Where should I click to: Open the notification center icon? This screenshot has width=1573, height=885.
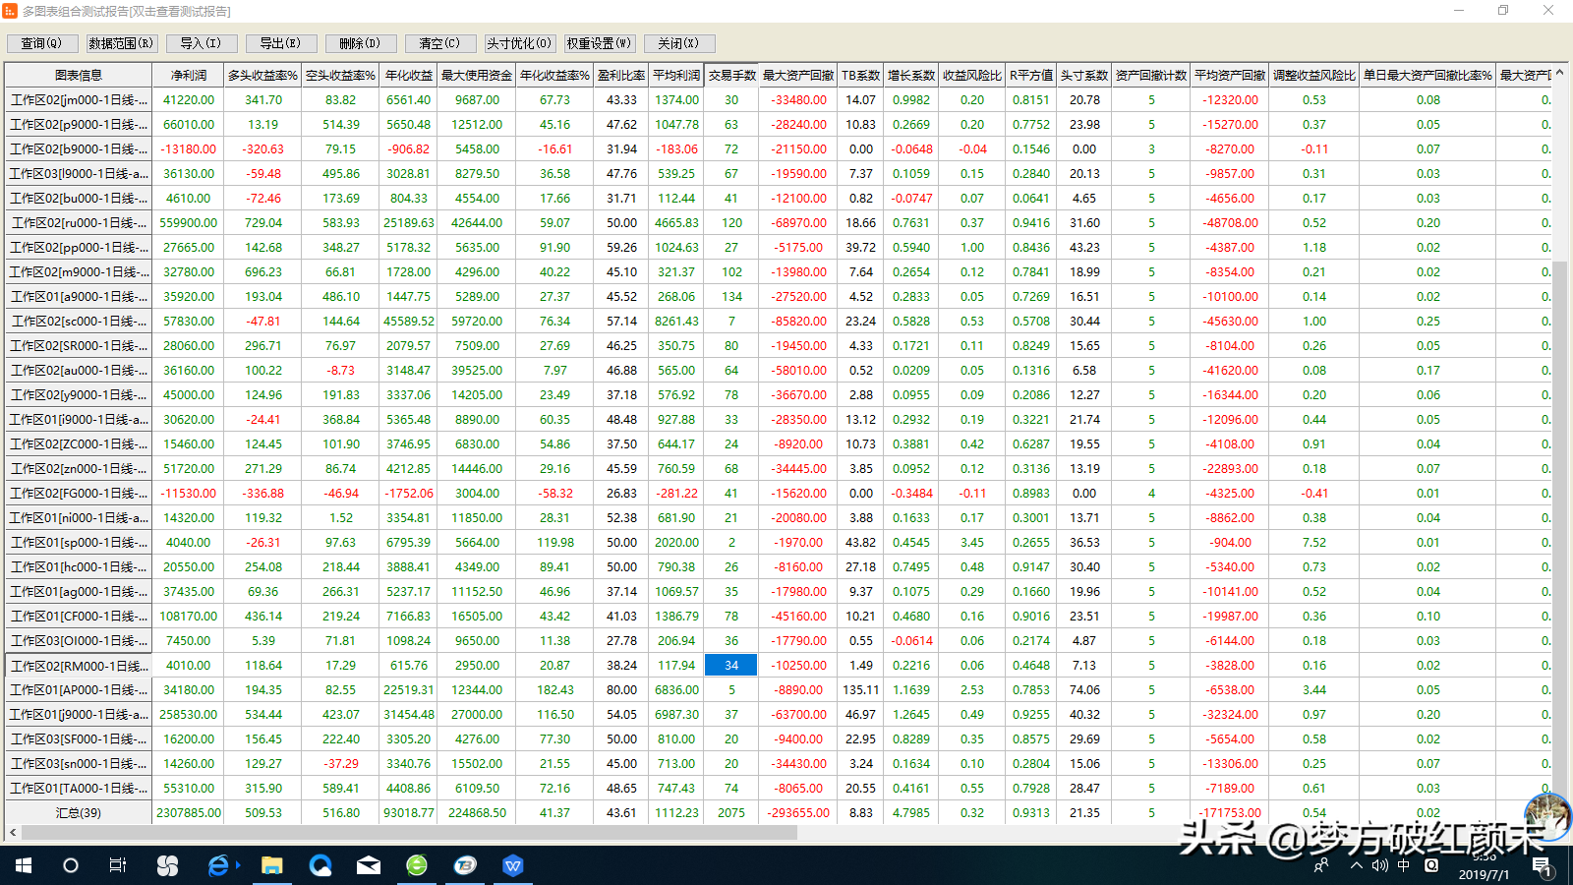[1543, 866]
